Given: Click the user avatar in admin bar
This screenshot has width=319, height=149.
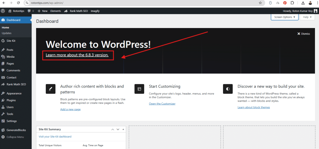Looking at the screenshot, I should [x=316, y=11].
